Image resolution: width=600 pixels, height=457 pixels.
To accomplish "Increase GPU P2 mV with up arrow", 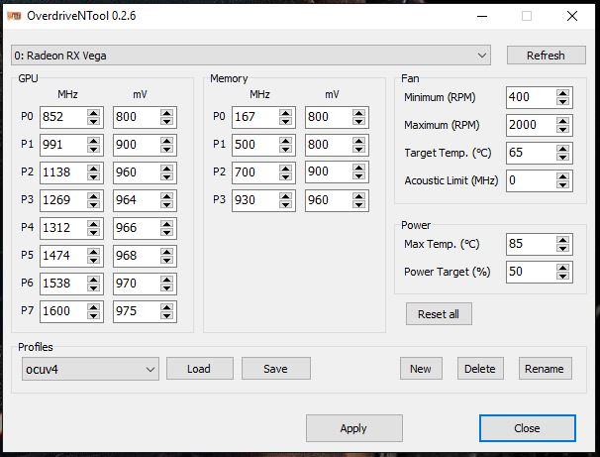I will pyautogui.click(x=167, y=169).
